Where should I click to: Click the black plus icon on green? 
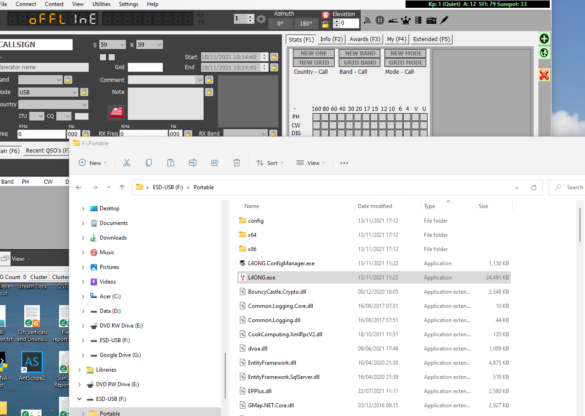(x=544, y=38)
